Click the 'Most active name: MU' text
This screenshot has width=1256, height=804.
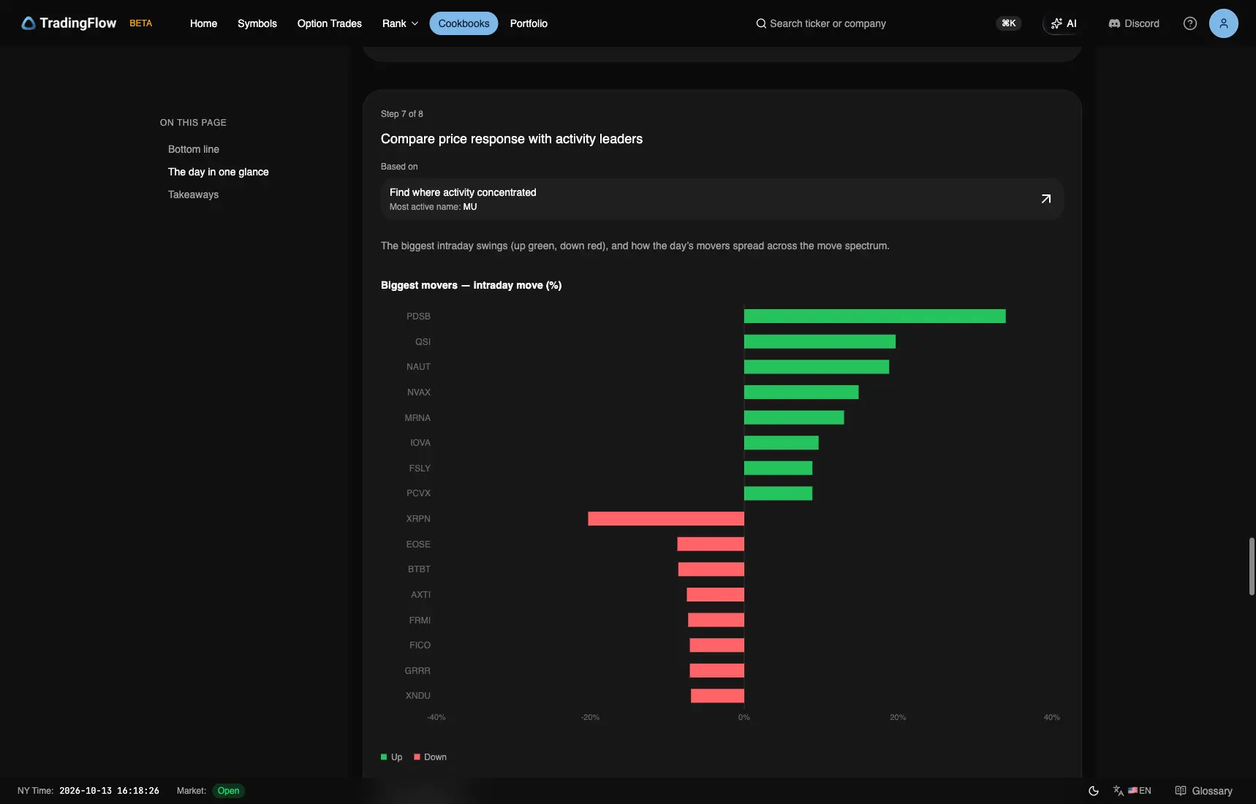point(434,207)
